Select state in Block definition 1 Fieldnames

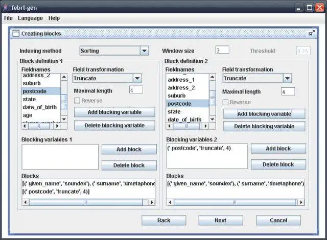point(41,99)
